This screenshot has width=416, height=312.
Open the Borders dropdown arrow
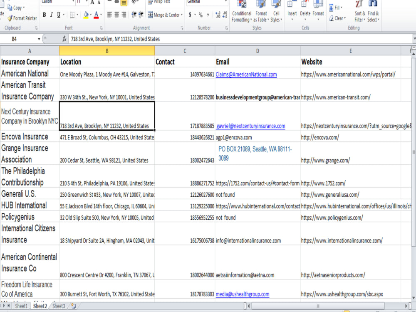click(77, 15)
